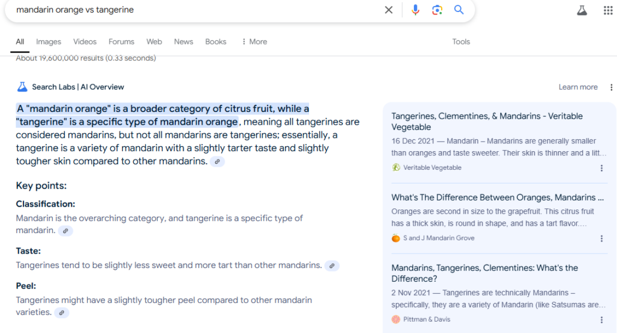Open options for Veritable Vegetable result

pyautogui.click(x=601, y=168)
